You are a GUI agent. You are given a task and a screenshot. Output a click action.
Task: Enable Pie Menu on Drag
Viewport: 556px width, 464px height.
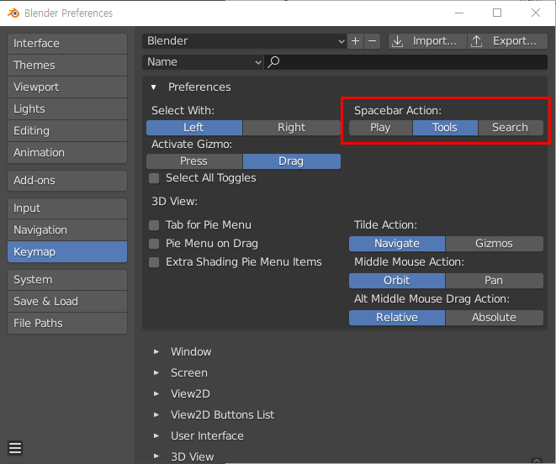click(x=154, y=244)
